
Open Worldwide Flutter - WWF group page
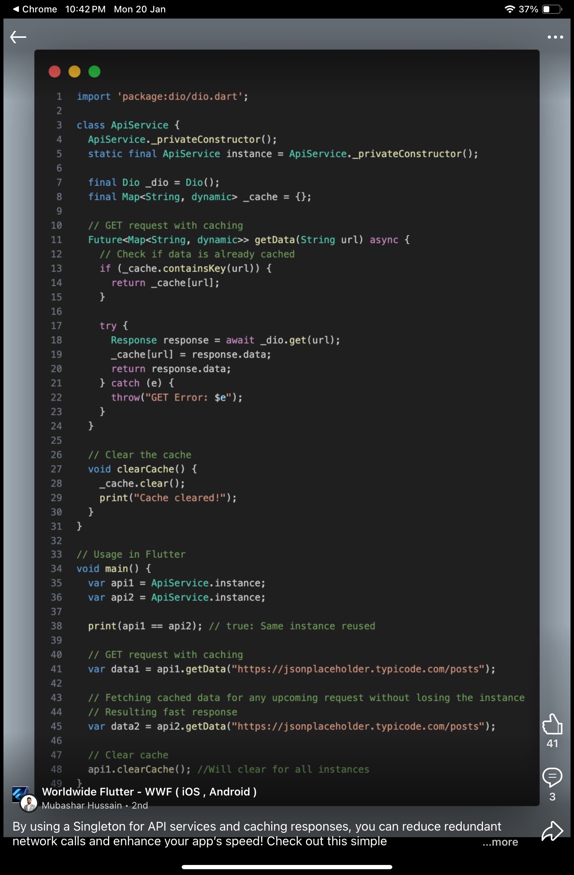149,792
